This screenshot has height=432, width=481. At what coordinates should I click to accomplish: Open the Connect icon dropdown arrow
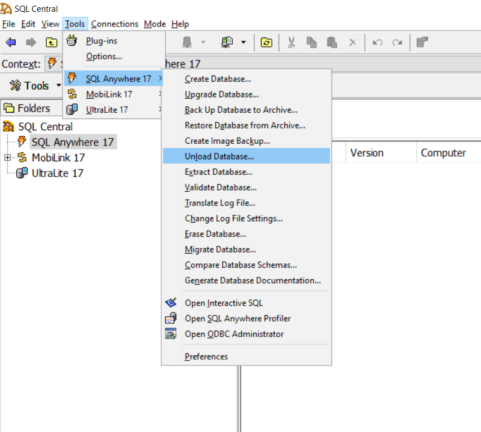click(x=204, y=42)
